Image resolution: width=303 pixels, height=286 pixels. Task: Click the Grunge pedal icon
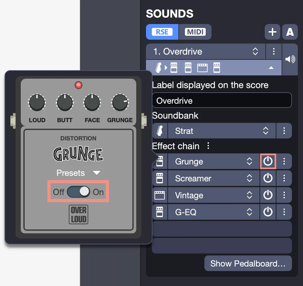[x=160, y=161]
